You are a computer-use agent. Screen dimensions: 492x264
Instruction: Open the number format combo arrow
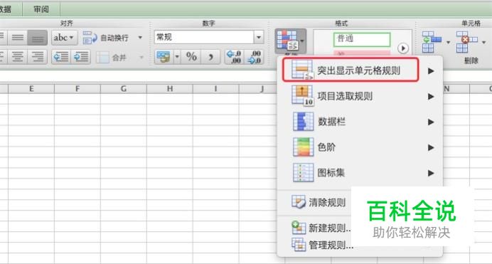[259, 37]
